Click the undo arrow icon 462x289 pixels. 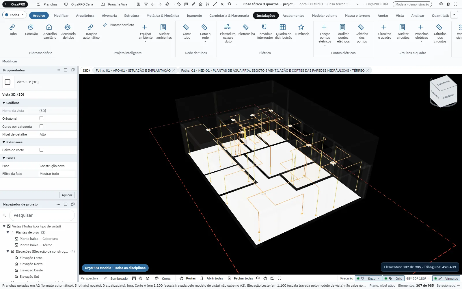[153, 4]
